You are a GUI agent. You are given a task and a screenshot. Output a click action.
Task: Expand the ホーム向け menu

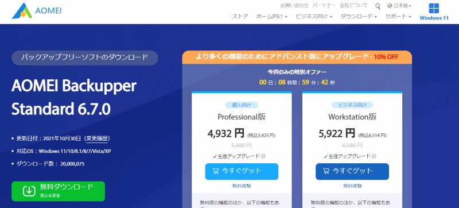click(271, 17)
